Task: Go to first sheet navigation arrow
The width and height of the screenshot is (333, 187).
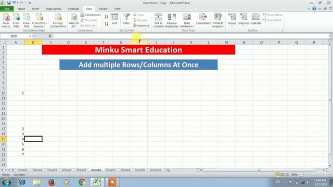Action: (x=2, y=170)
